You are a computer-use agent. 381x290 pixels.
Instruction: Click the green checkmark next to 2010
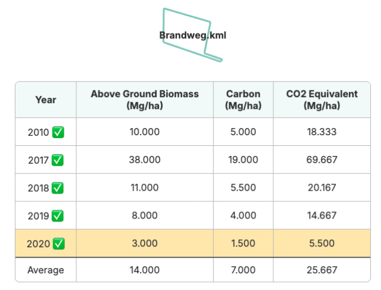point(58,132)
